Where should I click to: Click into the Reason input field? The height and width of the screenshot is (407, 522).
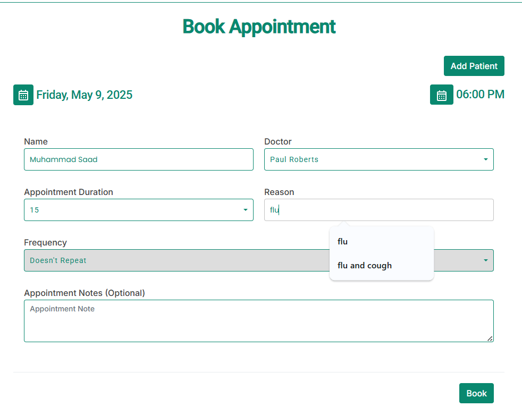(379, 210)
